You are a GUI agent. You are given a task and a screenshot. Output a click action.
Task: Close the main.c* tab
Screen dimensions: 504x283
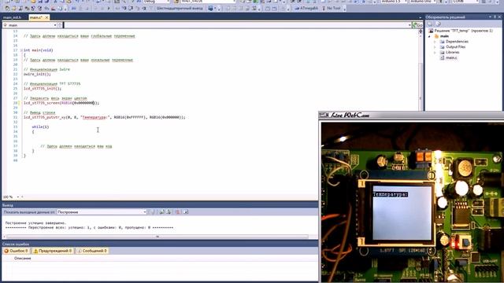tap(47, 17)
